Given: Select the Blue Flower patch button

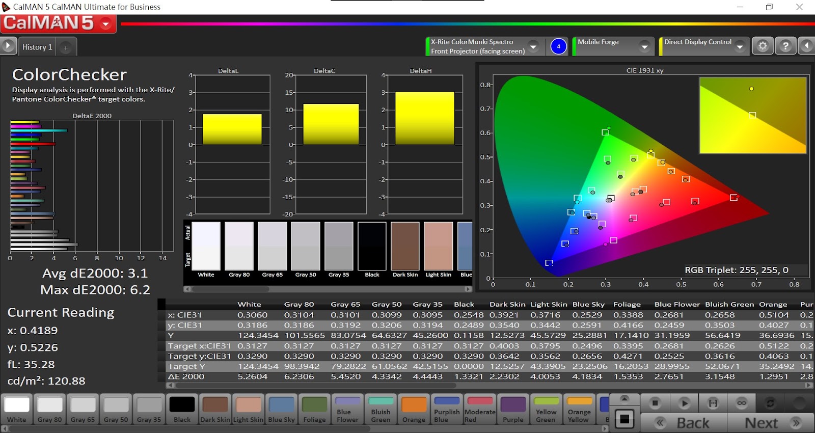Looking at the screenshot, I should point(347,409).
